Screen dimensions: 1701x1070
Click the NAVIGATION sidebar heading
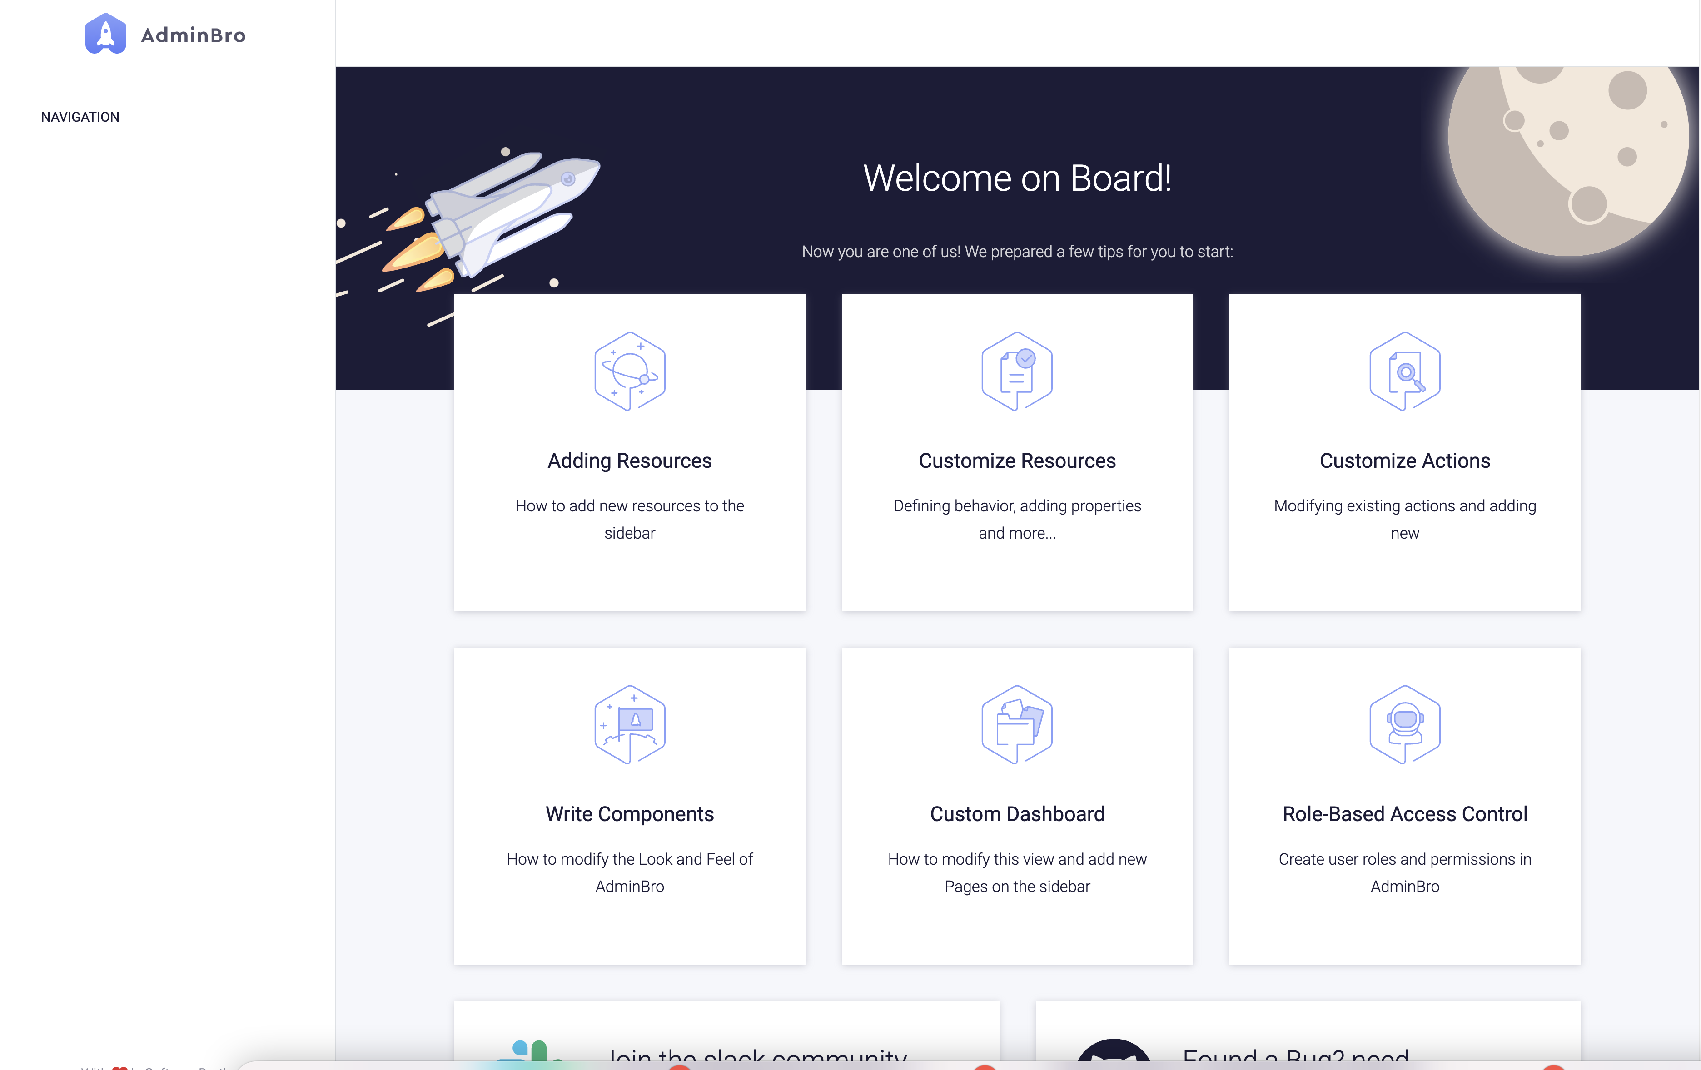pyautogui.click(x=80, y=117)
